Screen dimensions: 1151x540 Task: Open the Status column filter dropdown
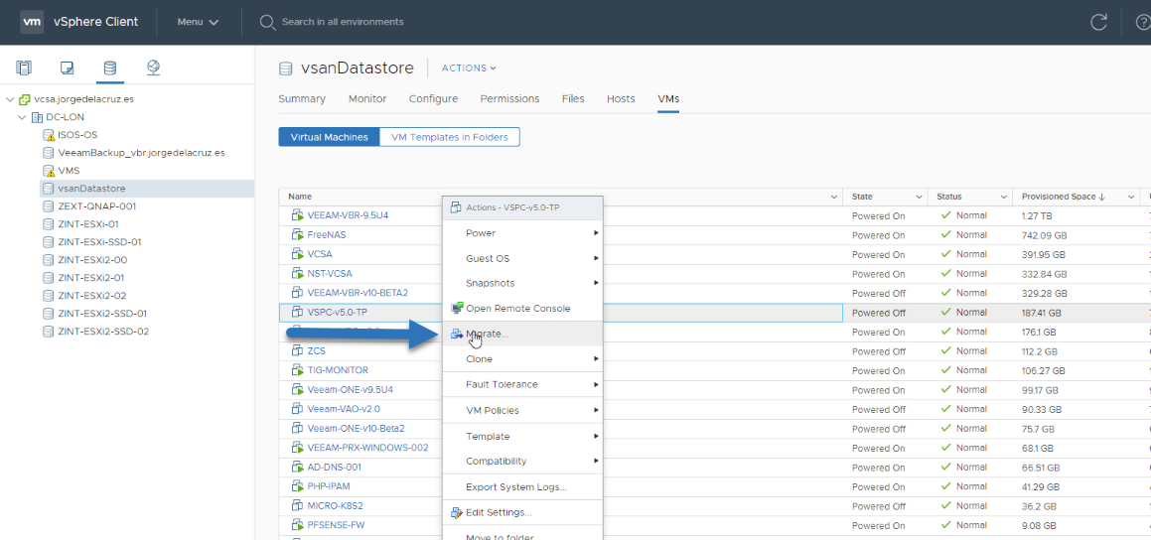(x=1003, y=198)
